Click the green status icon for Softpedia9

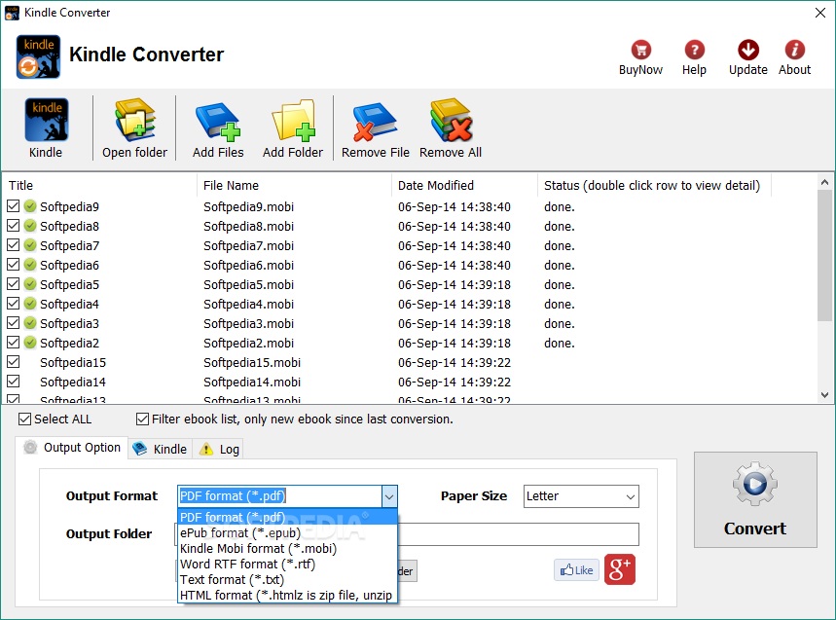click(30, 206)
